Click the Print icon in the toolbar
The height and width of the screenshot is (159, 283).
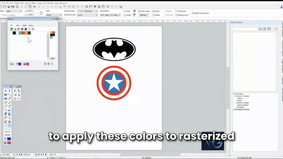[x=13, y=7]
